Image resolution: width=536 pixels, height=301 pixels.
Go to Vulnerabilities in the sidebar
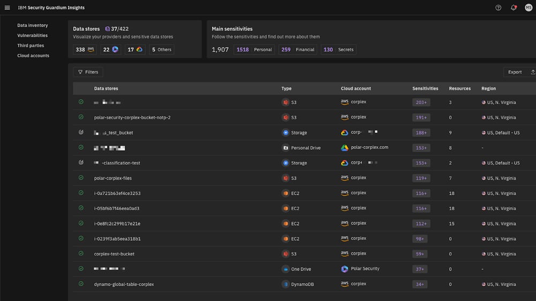[x=32, y=35]
